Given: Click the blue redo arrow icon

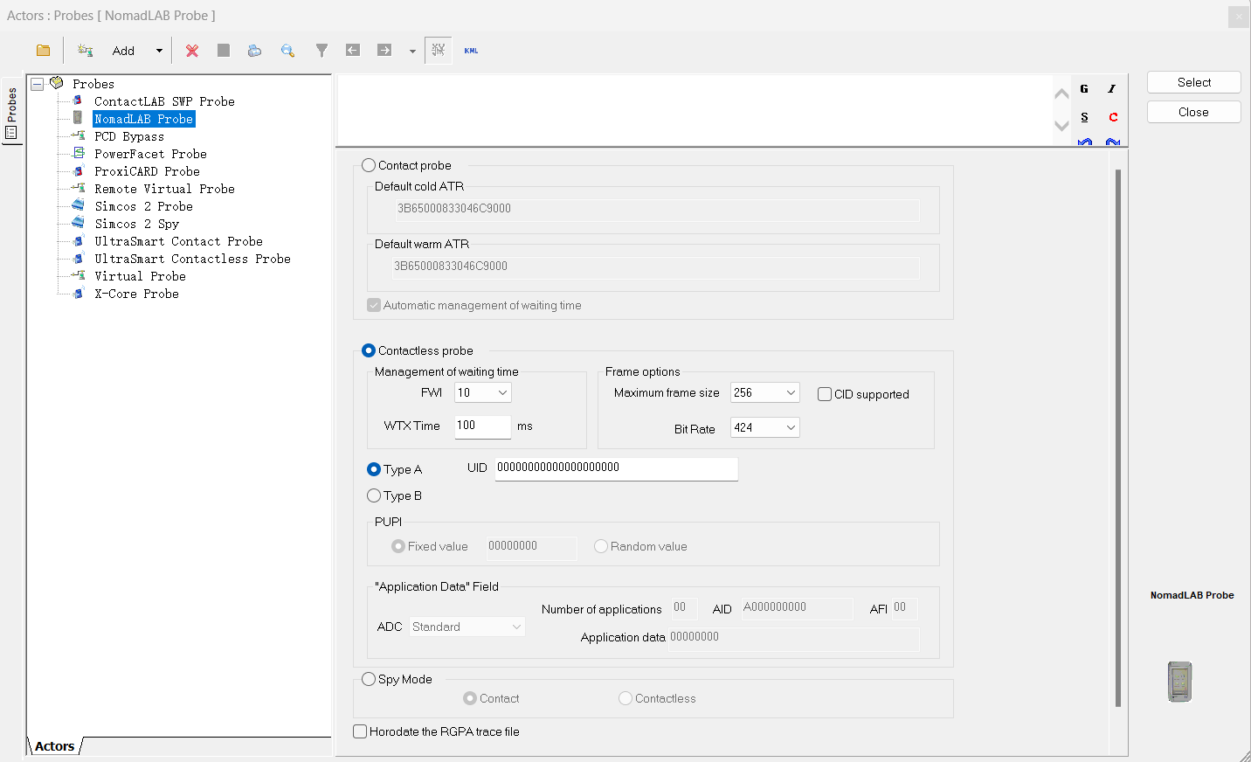Looking at the screenshot, I should pos(1113,142).
